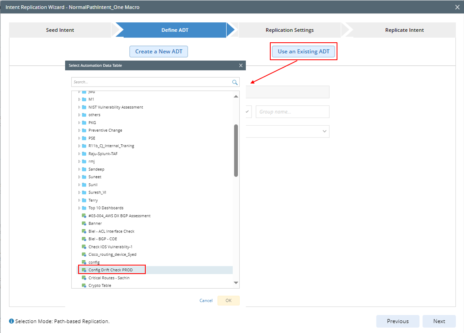Expand the Terry folder node
Screen dimensions: 464x333
point(79,200)
